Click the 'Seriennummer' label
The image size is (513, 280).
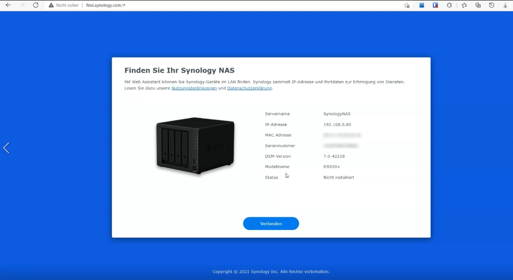[x=280, y=146]
